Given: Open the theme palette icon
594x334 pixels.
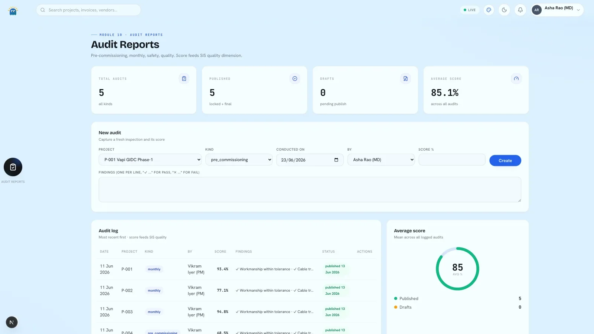Looking at the screenshot, I should click(x=489, y=10).
